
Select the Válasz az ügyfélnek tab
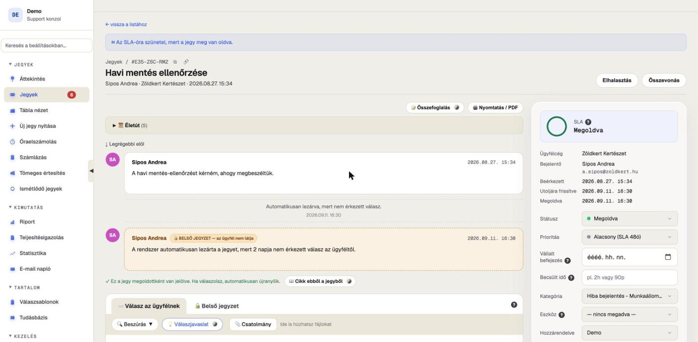click(149, 306)
